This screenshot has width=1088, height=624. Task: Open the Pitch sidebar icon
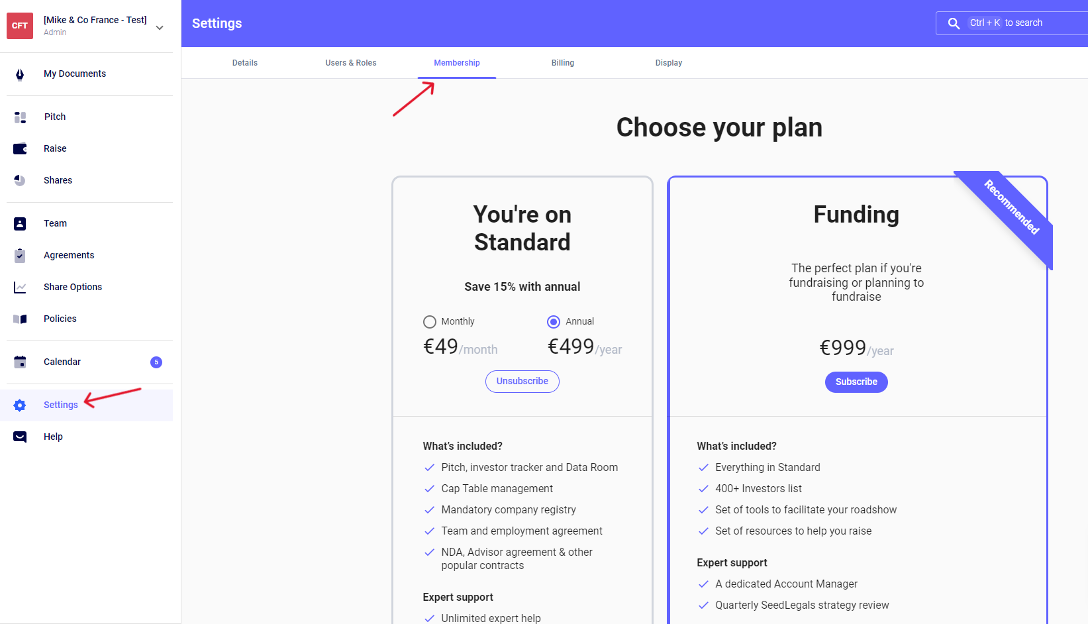20,117
